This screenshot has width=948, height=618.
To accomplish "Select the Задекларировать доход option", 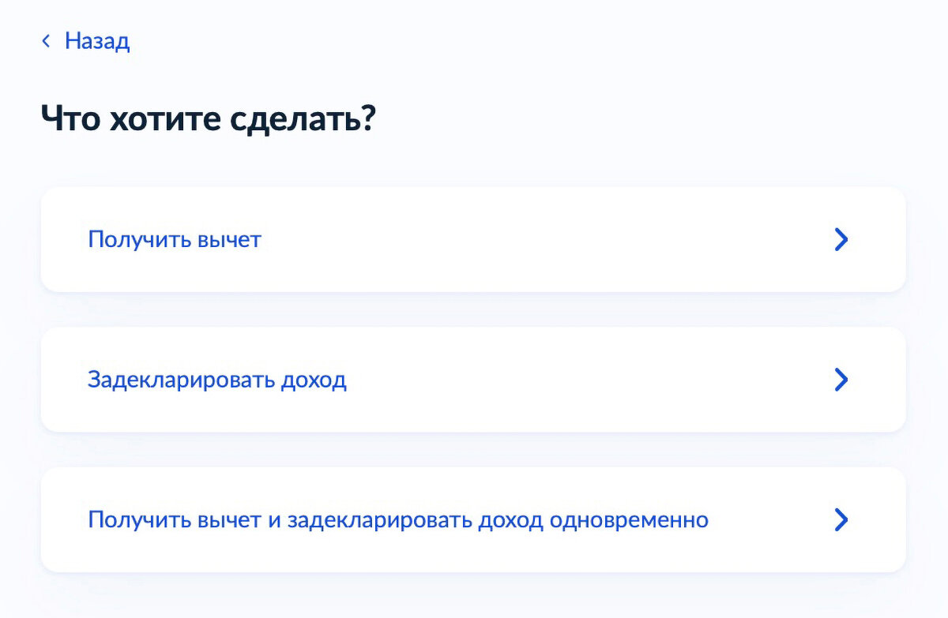I will [x=473, y=380].
